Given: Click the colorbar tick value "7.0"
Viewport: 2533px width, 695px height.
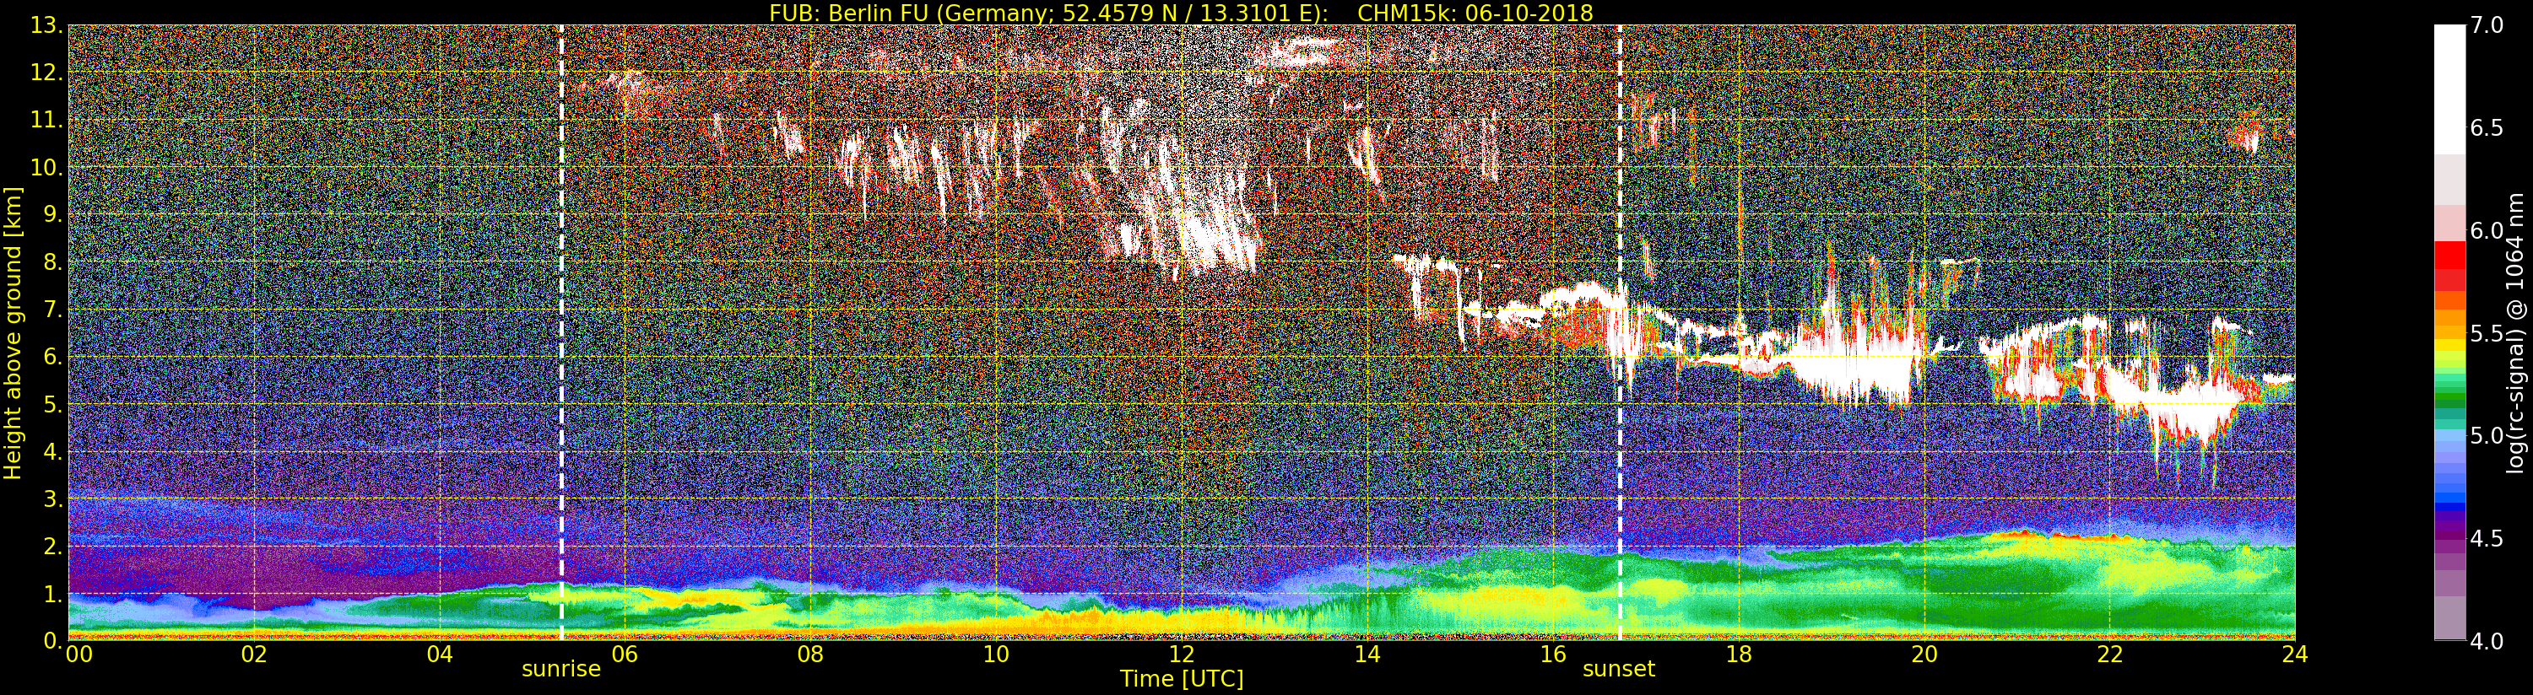Looking at the screenshot, I should tap(2487, 24).
